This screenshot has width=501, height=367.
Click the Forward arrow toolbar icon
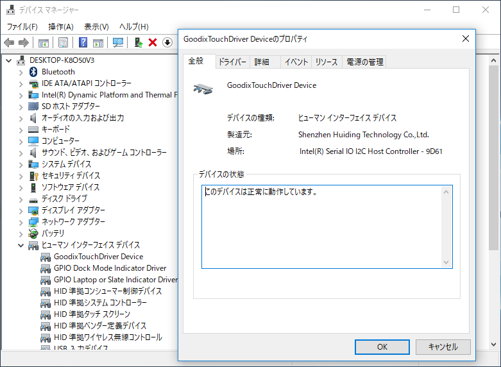pos(24,42)
